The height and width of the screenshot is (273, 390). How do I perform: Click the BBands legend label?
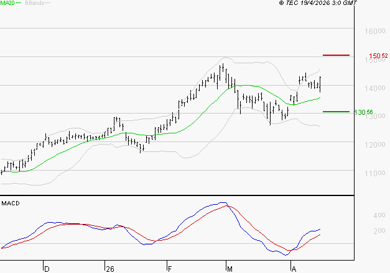click(x=35, y=3)
